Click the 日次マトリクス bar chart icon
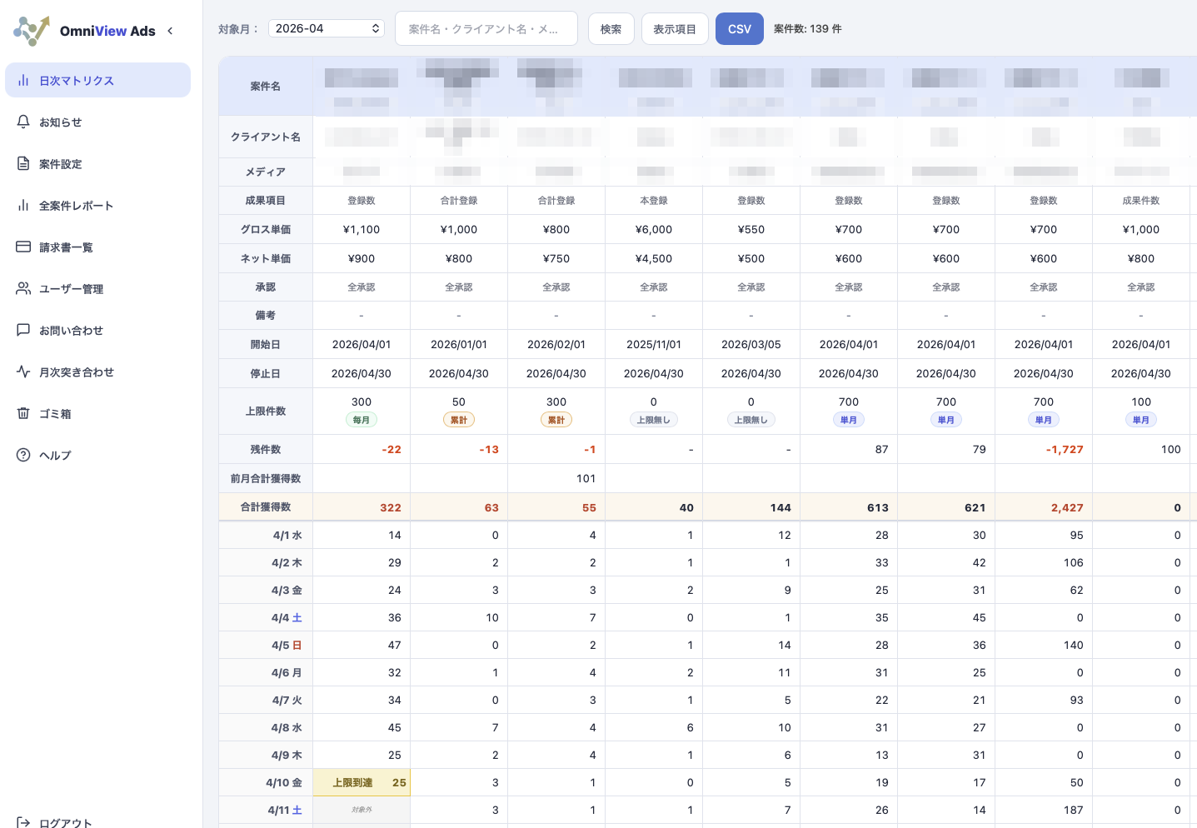 tap(23, 81)
